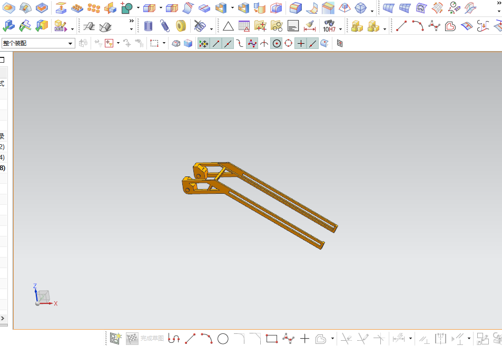The image size is (502, 346).
Task: Activate the Trim Body tool
Action: [x=149, y=8]
